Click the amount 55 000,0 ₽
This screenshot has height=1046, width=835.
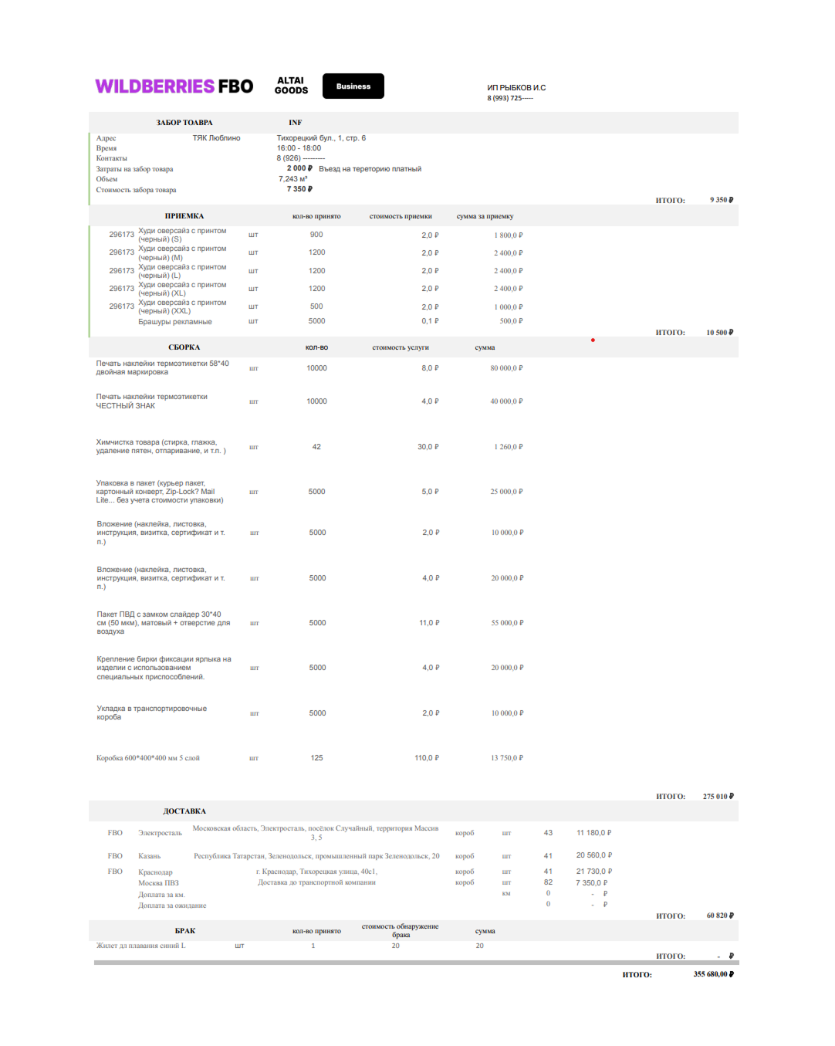508,623
